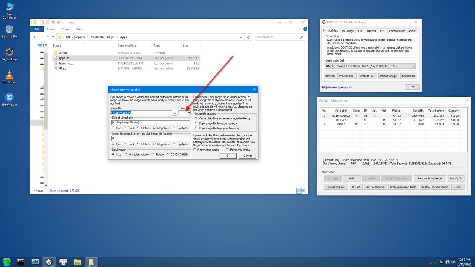Click the Image file path field
The image size is (475, 267).
tap(141, 113)
